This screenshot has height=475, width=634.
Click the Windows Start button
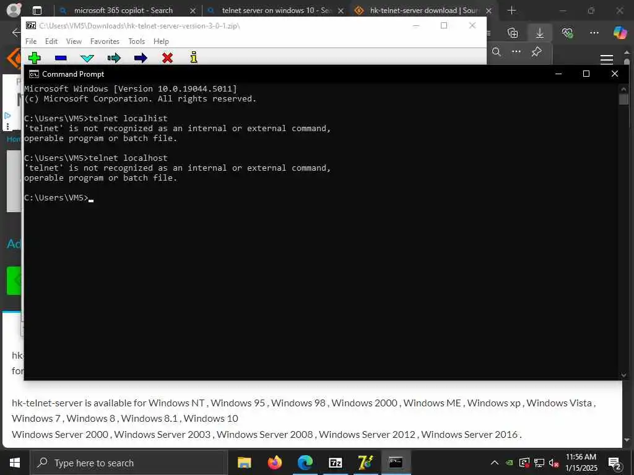(x=15, y=463)
